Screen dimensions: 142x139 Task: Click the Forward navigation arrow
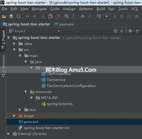click(x=90, y=17)
